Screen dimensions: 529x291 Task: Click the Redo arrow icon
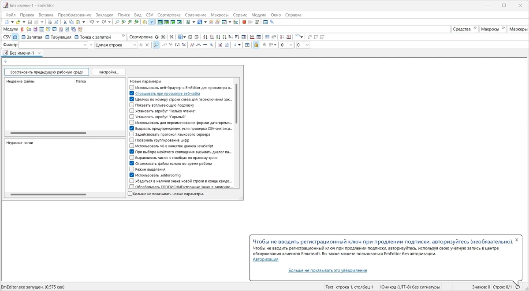104,22
